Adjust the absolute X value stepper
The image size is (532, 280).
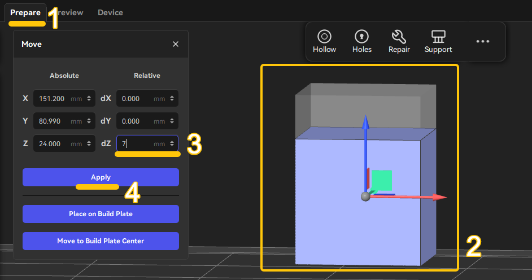(89, 98)
